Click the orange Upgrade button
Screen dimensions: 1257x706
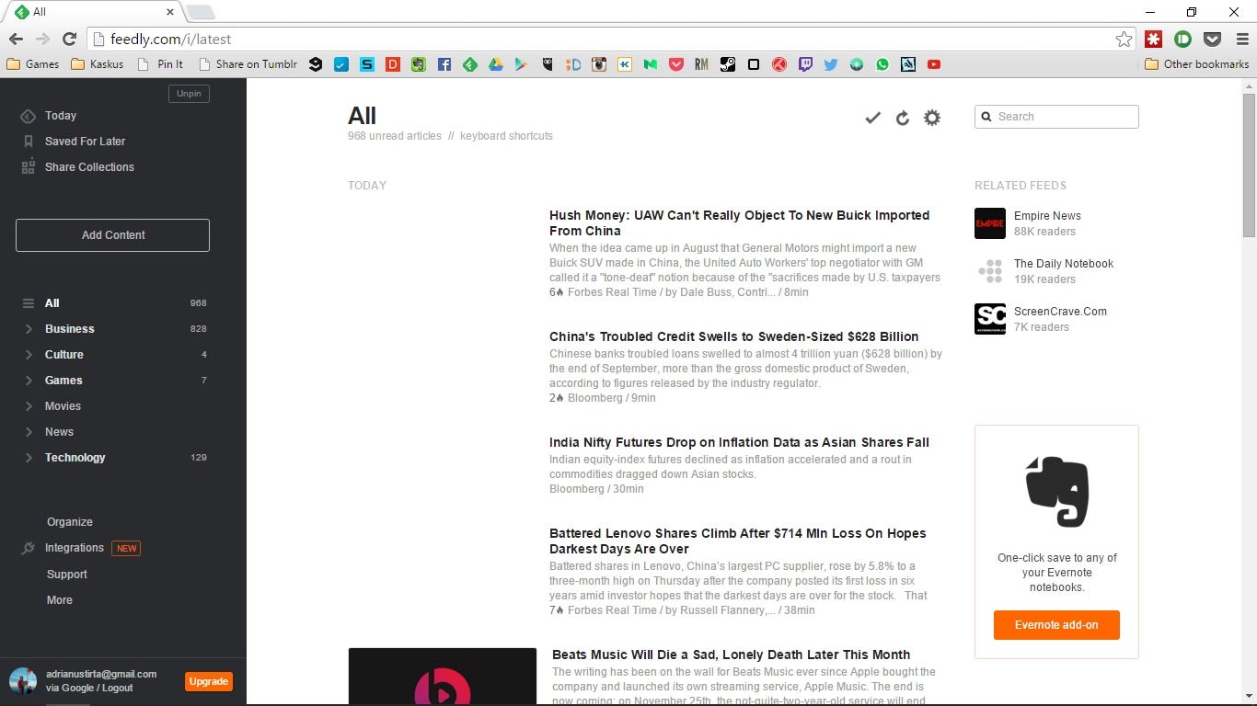pos(209,681)
